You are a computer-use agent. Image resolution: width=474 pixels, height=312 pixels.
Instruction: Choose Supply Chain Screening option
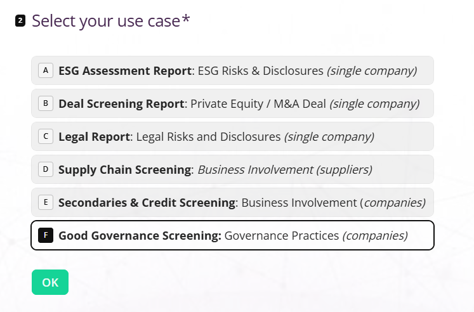(232, 169)
